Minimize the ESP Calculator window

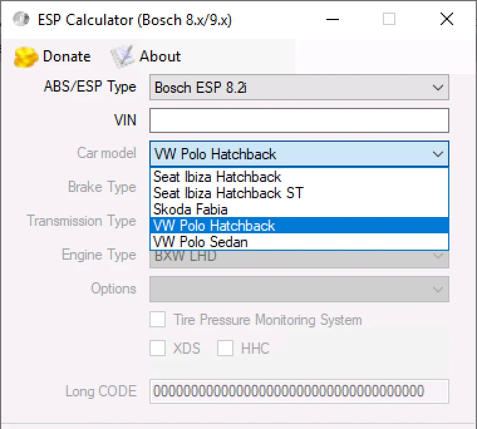(x=333, y=19)
